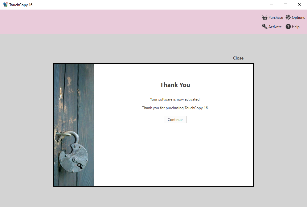Viewport: 307px width, 207px height.
Task: Select the Options text label
Action: [298, 18]
